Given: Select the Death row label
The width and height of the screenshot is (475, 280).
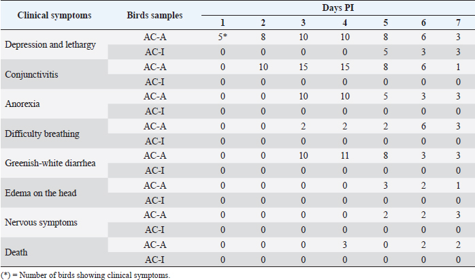Looking at the screenshot, I should point(17,253).
